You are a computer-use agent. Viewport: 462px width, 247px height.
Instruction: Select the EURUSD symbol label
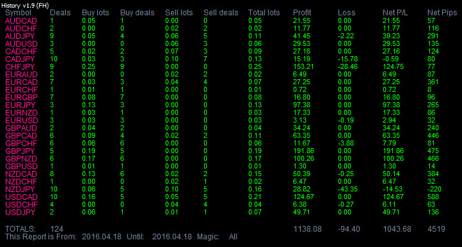[22, 120]
